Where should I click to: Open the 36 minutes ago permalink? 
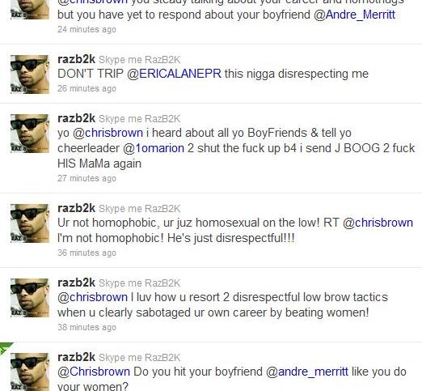87,253
